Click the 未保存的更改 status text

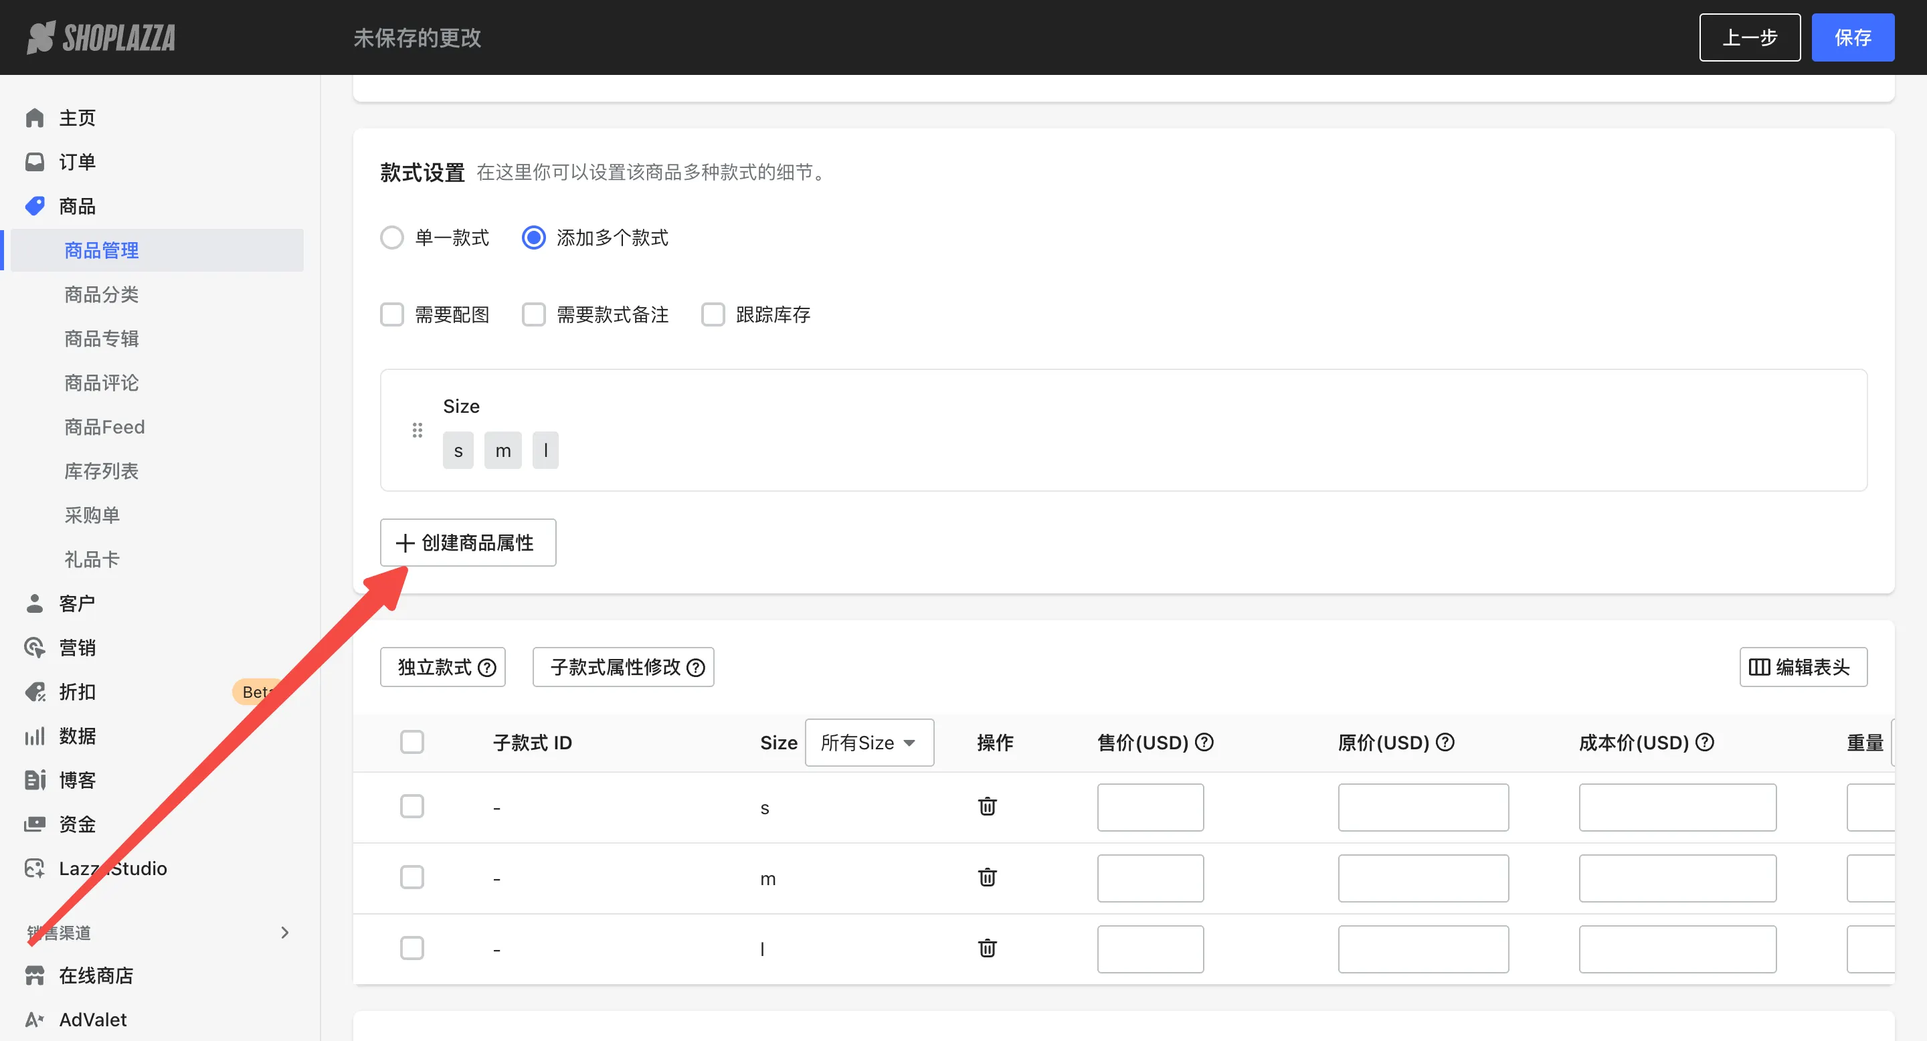(x=418, y=37)
